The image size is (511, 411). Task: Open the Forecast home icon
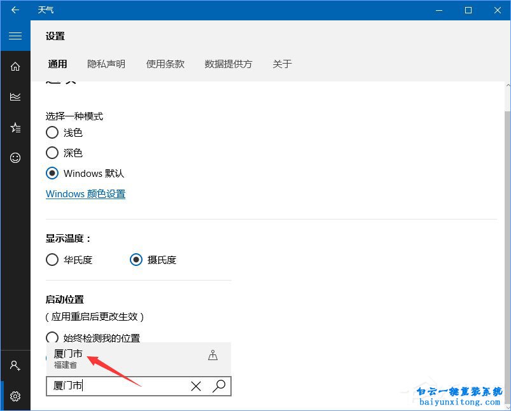[15, 66]
